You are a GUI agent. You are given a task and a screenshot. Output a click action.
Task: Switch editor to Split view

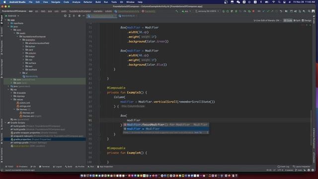(x=297, y=20)
